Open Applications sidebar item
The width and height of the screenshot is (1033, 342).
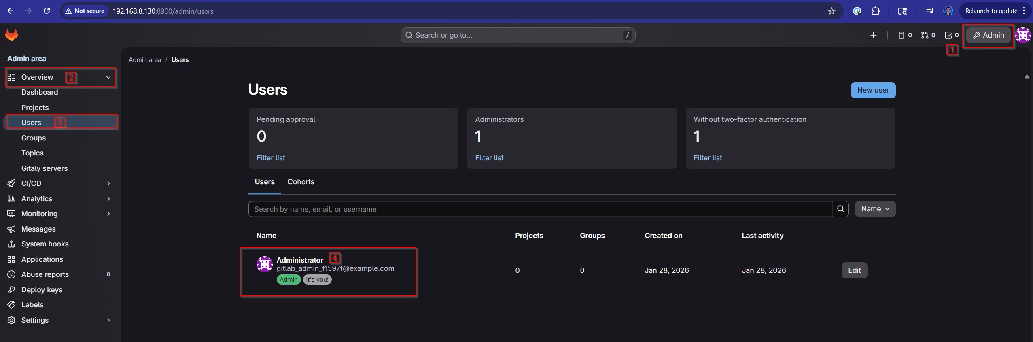coord(59,259)
